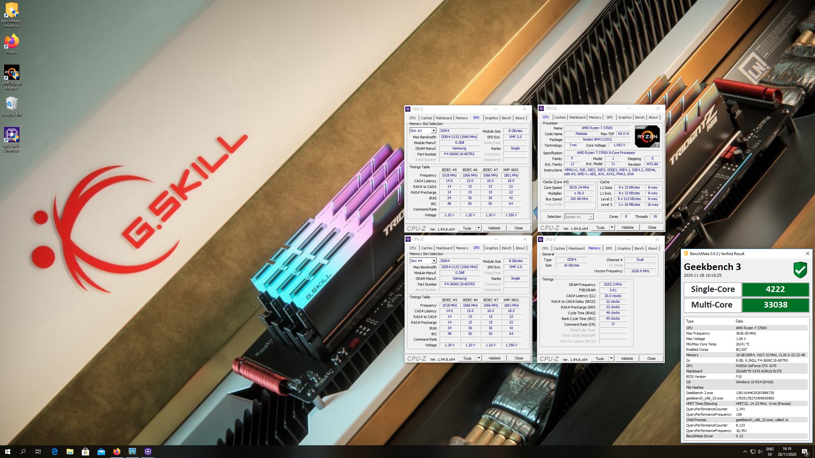The width and height of the screenshot is (815, 458).
Task: Click Validate in CPU tab window
Action: coord(627,227)
